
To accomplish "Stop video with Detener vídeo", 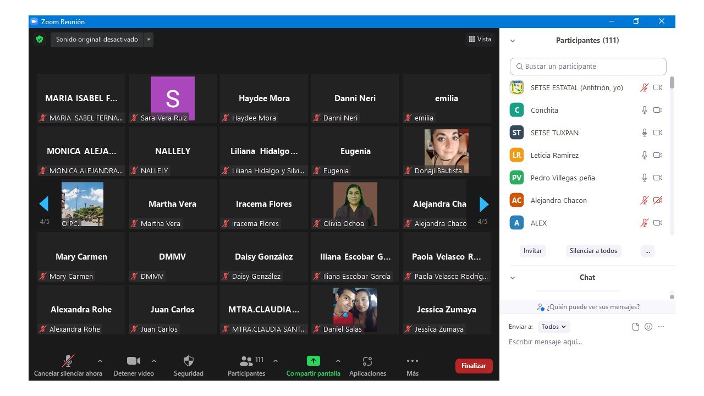I will [133, 361].
